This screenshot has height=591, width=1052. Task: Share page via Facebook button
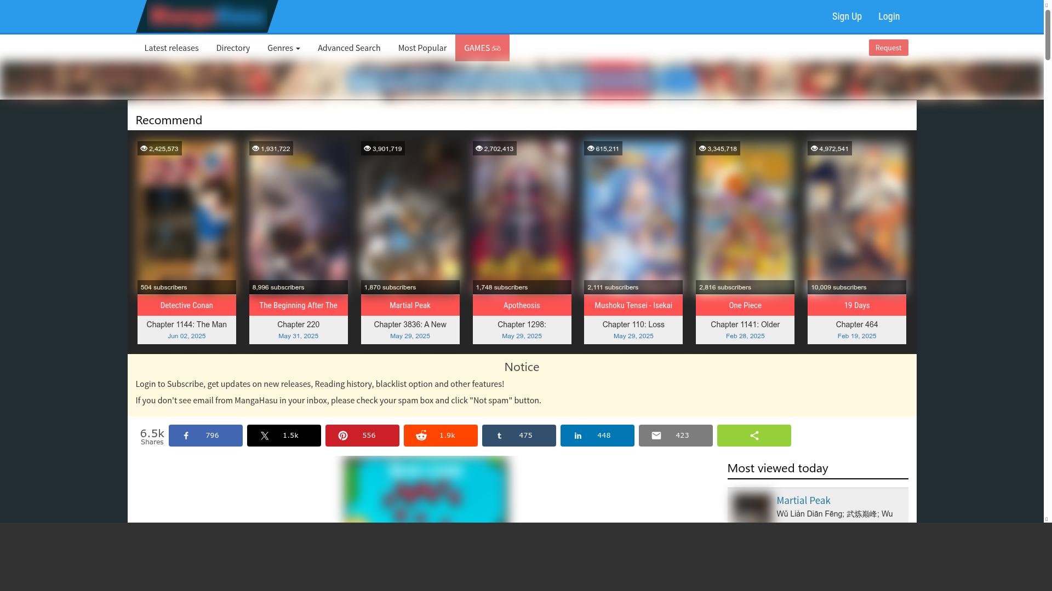[205, 436]
